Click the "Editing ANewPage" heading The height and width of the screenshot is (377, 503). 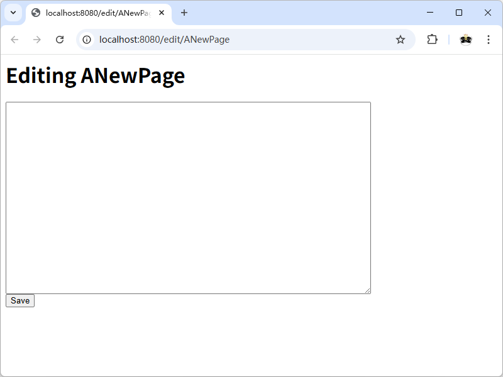click(96, 75)
